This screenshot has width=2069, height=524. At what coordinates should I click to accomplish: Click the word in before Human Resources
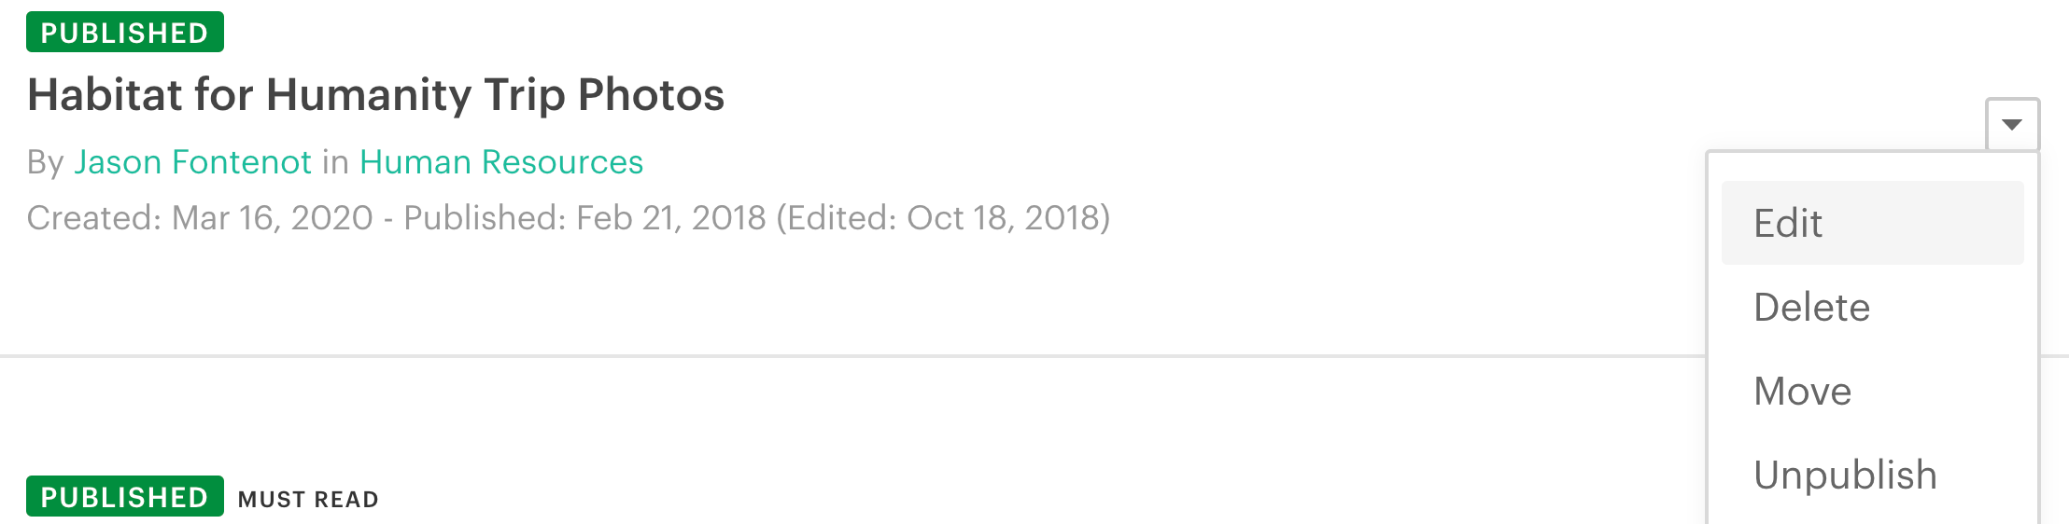(x=335, y=162)
